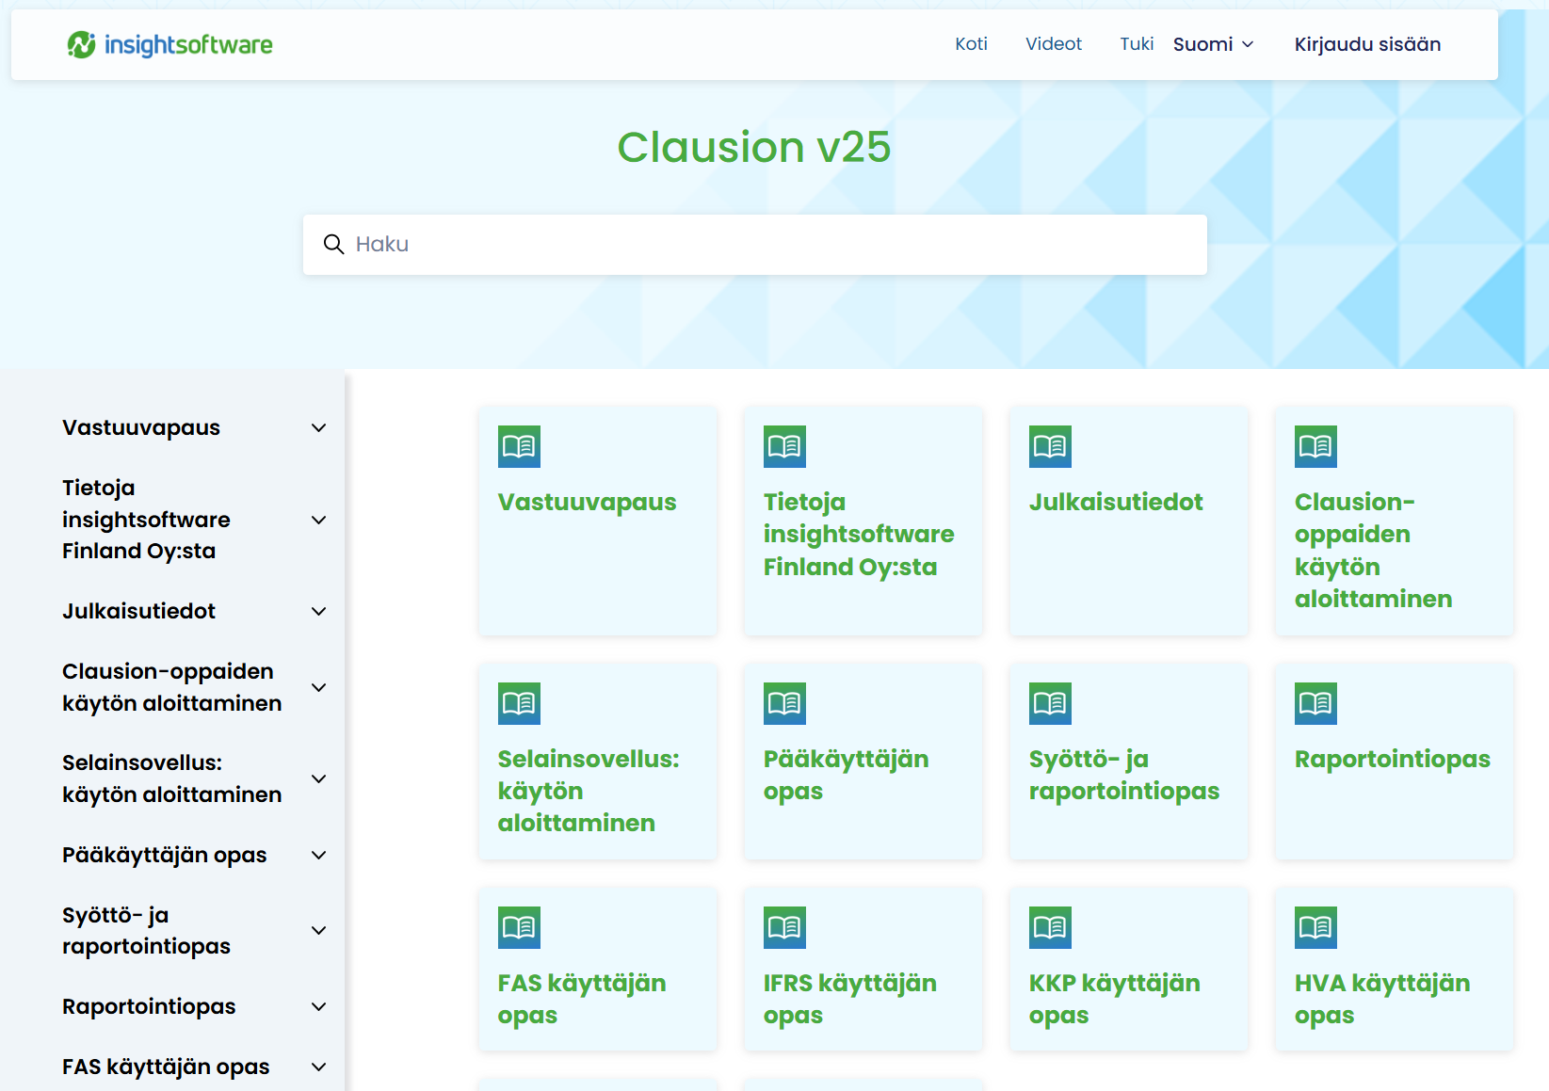Screen dimensions: 1549x1091
Task: Select FAS käyttäjän opas in sidebar
Action: point(166,1067)
